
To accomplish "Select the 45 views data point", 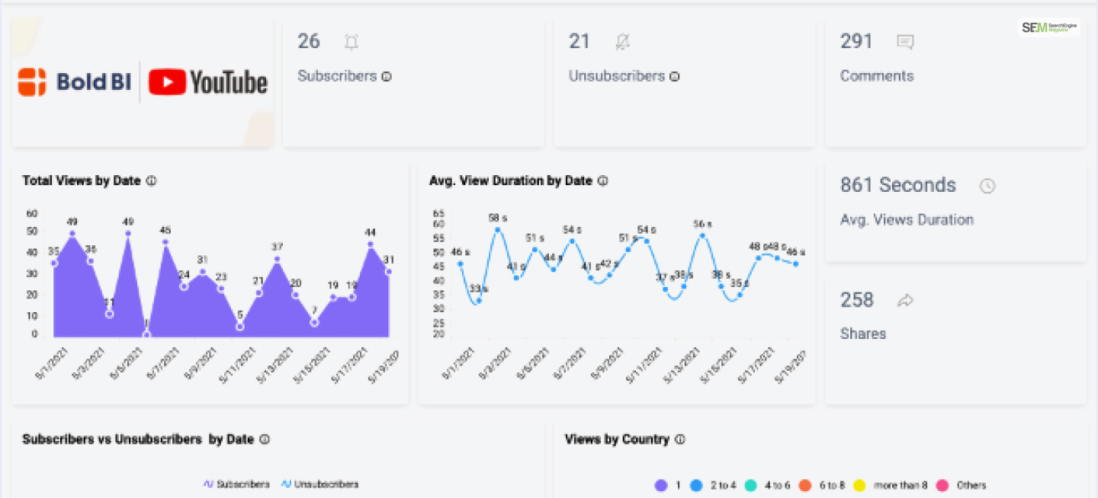I will [x=165, y=242].
